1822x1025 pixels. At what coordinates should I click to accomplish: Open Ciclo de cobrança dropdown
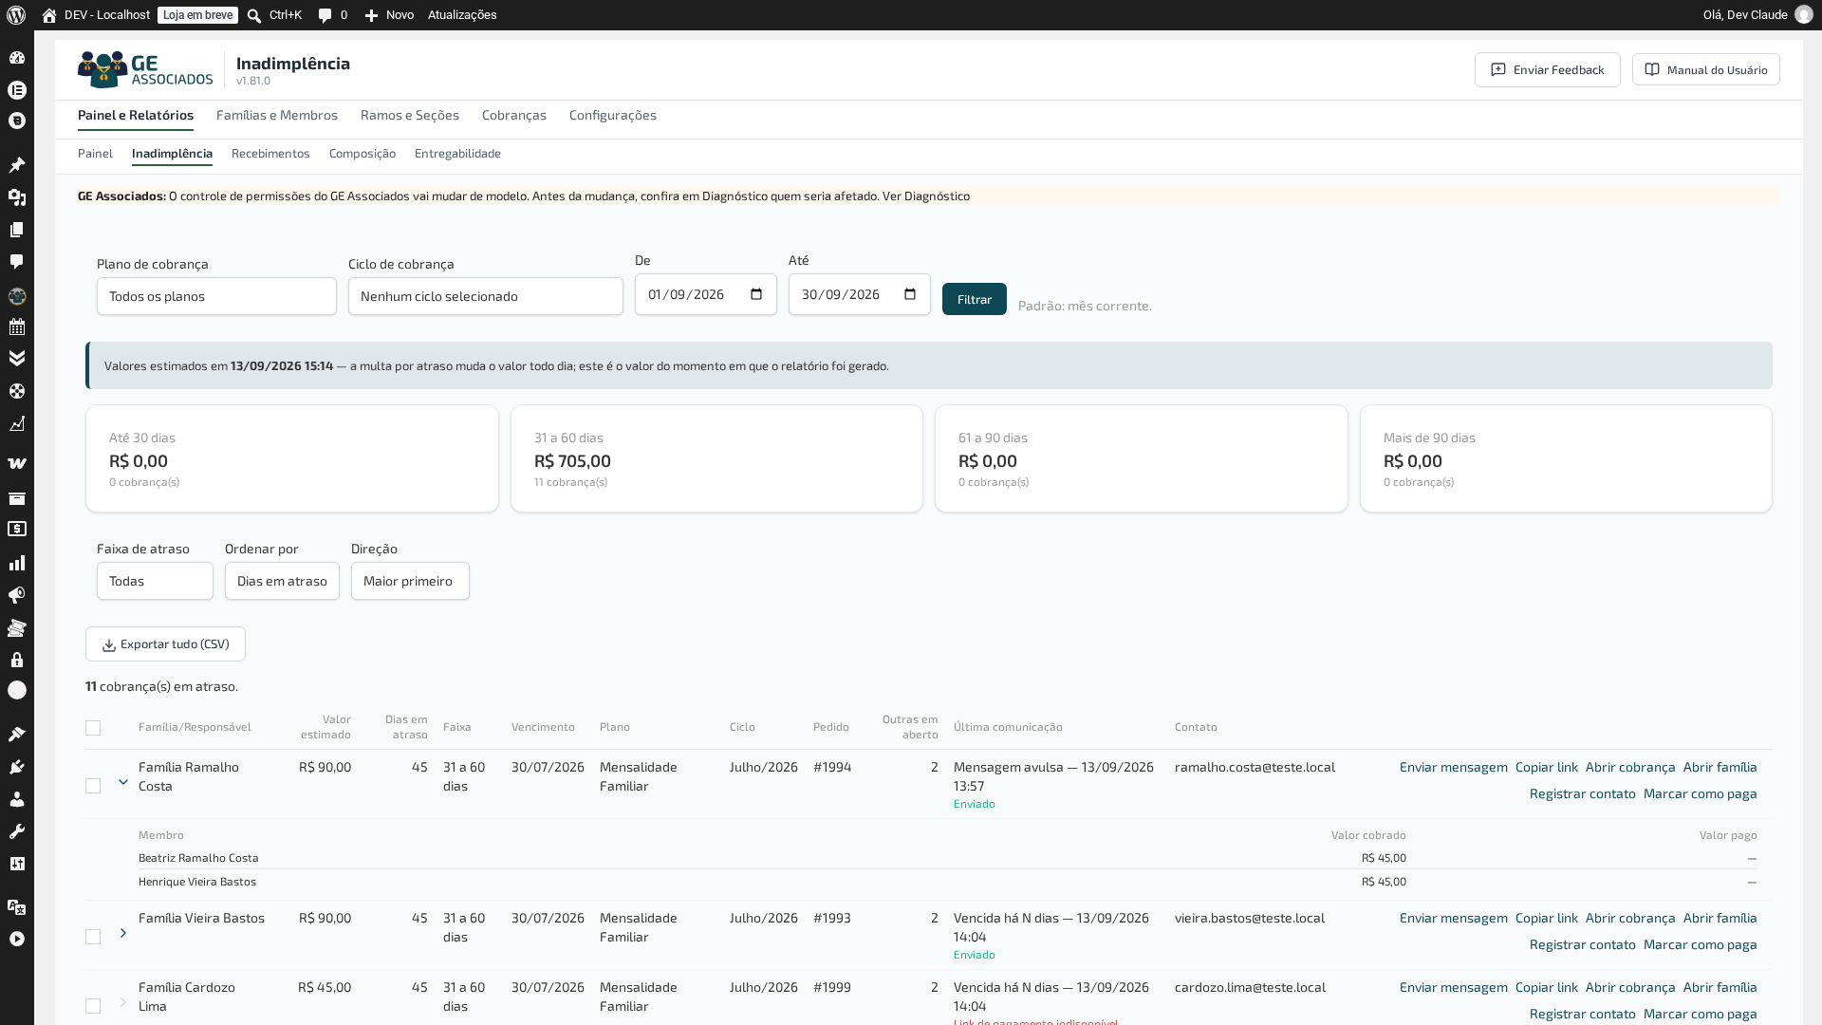pos(486,296)
